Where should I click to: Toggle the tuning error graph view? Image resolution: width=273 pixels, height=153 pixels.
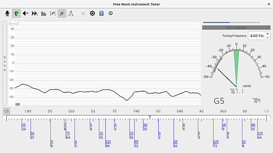click(16, 14)
